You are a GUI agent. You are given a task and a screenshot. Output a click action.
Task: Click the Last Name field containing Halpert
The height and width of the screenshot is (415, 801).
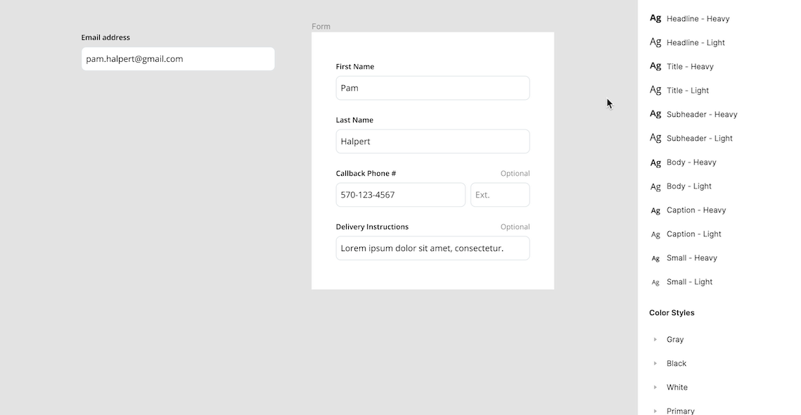tap(432, 141)
